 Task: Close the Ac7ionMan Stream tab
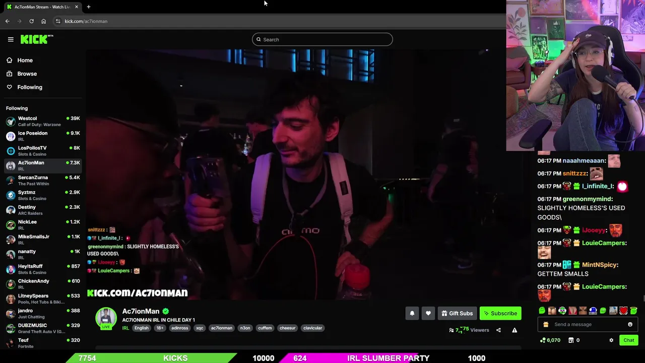77,7
